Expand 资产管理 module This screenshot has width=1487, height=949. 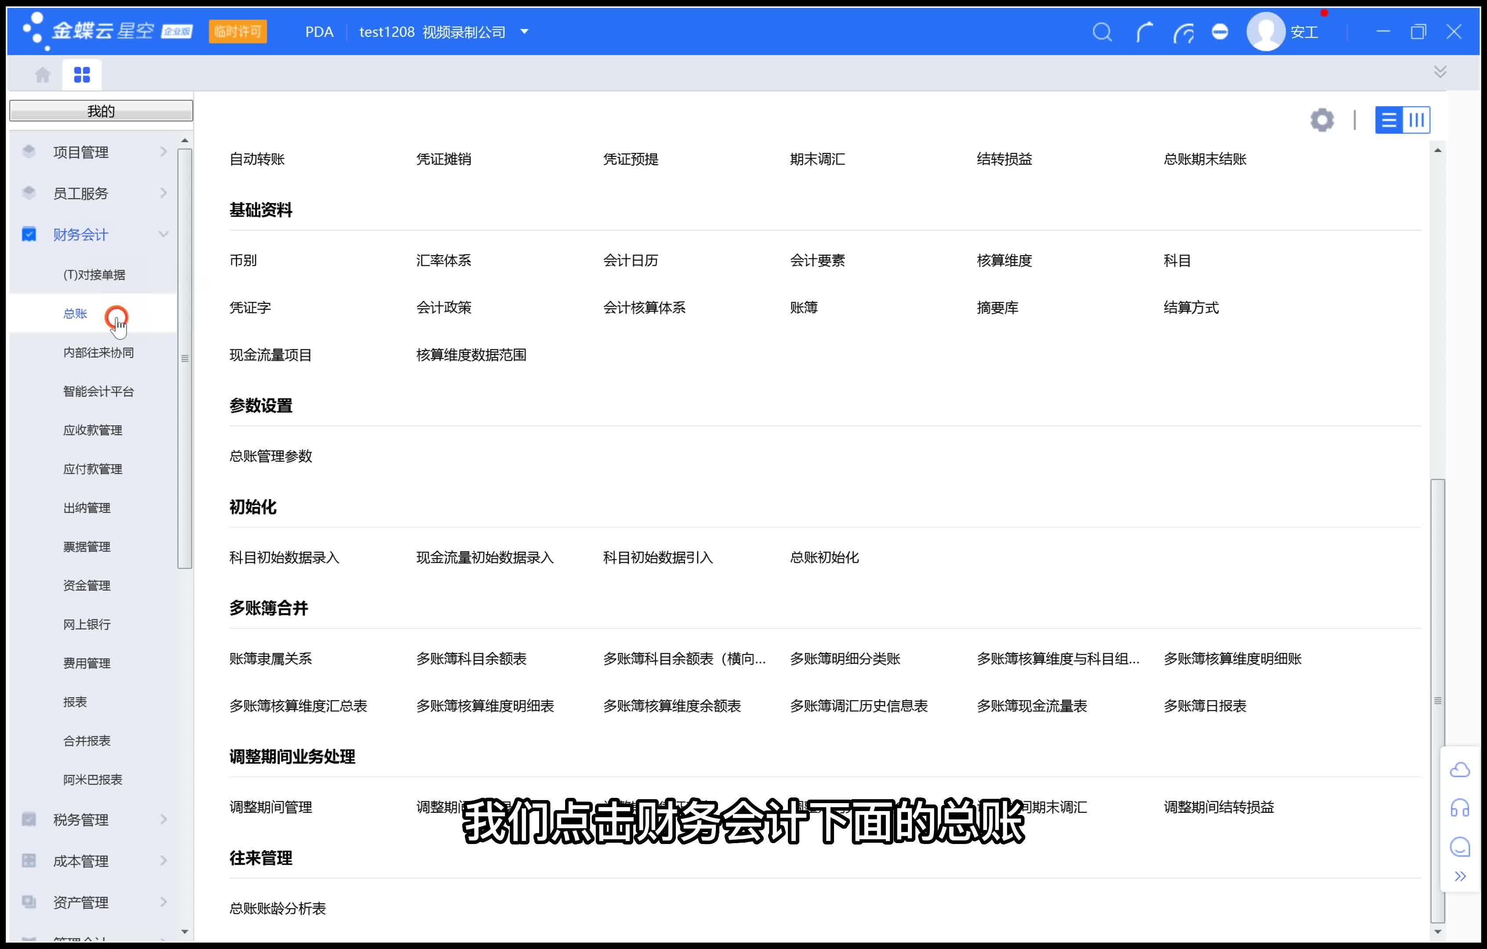(x=93, y=902)
